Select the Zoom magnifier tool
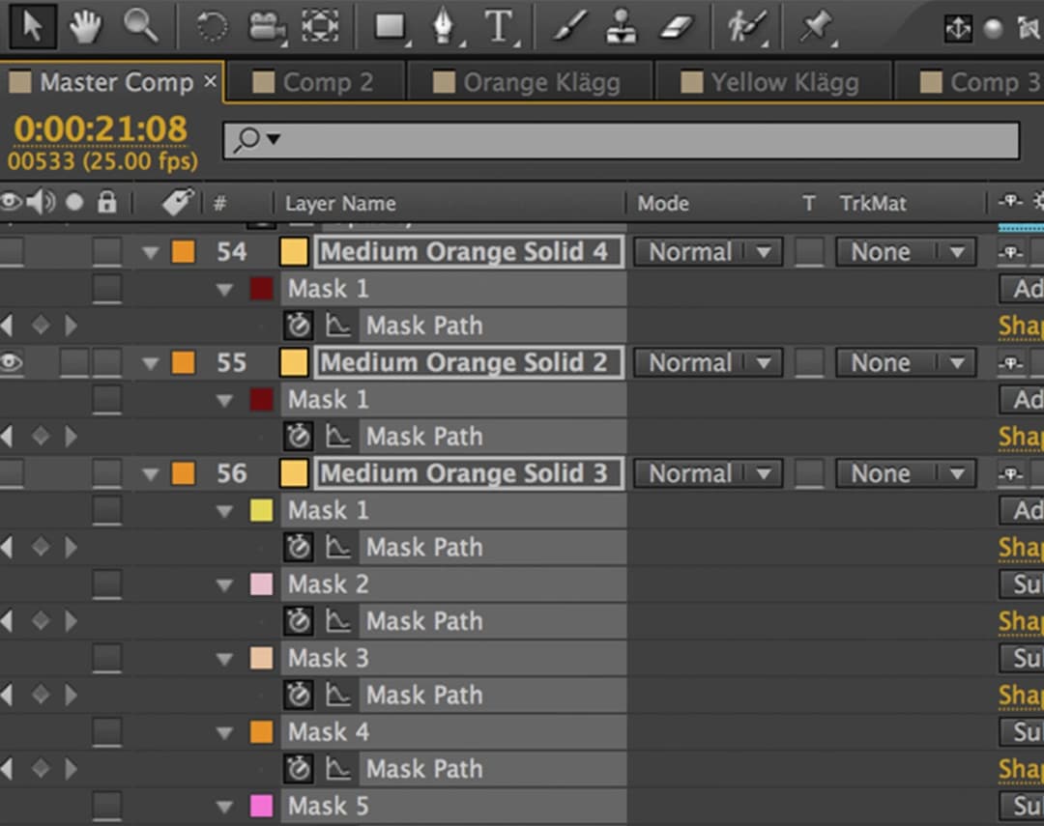 click(140, 26)
